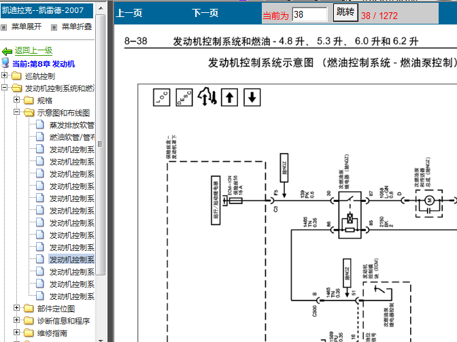The height and width of the screenshot is (342, 457).
Task: Click the 维修指南 folder icon
Action: click(29, 333)
